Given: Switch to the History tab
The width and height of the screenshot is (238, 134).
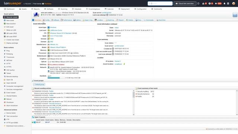Looking at the screenshot, I should (130, 20).
